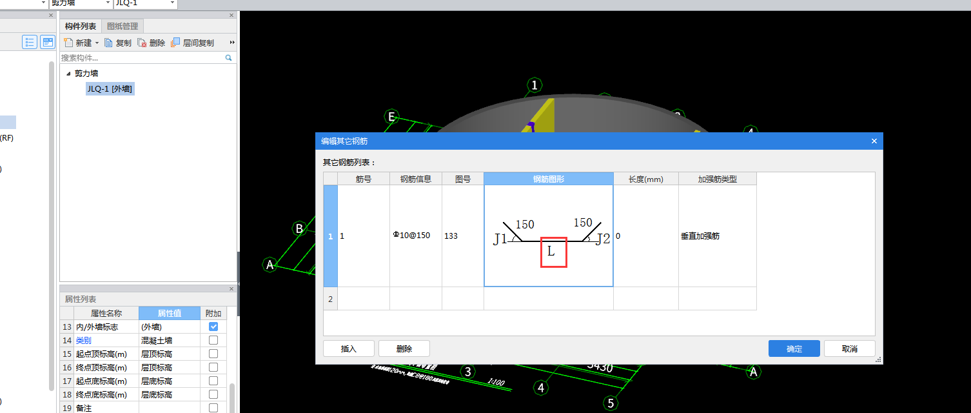Viewport: 971px width, 413px height.
Task: Click the dialog resize grip corner
Action: (x=879, y=361)
